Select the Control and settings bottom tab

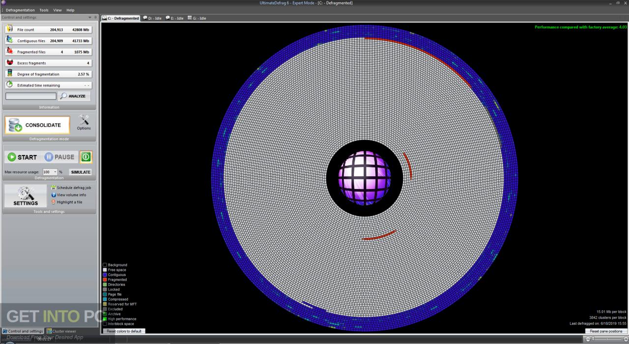(23, 331)
